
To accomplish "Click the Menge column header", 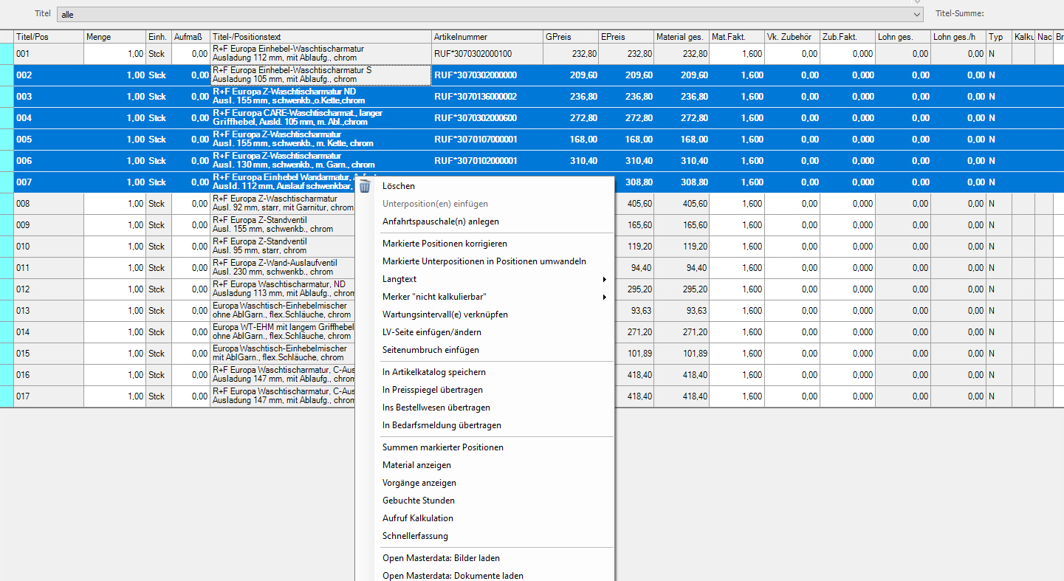I will pyautogui.click(x=114, y=37).
